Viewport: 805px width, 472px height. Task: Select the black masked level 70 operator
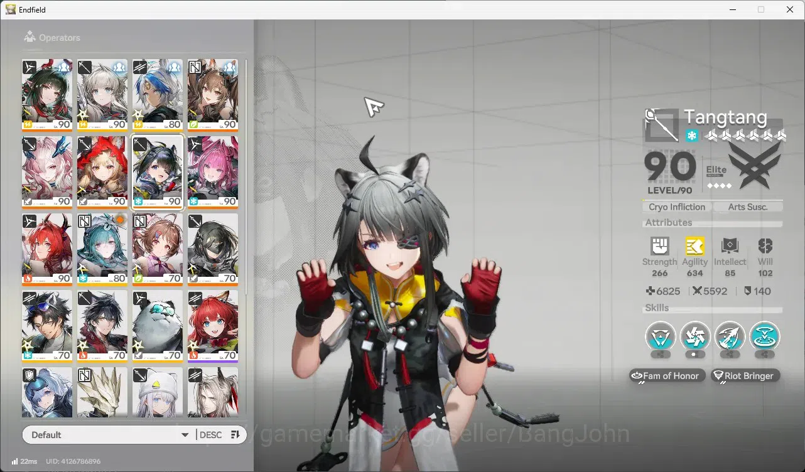(213, 249)
